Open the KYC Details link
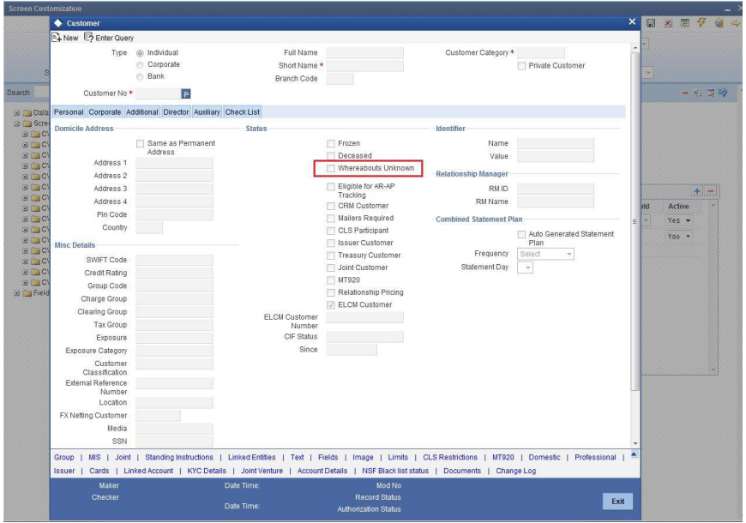The width and height of the screenshot is (746, 523). coord(207,471)
